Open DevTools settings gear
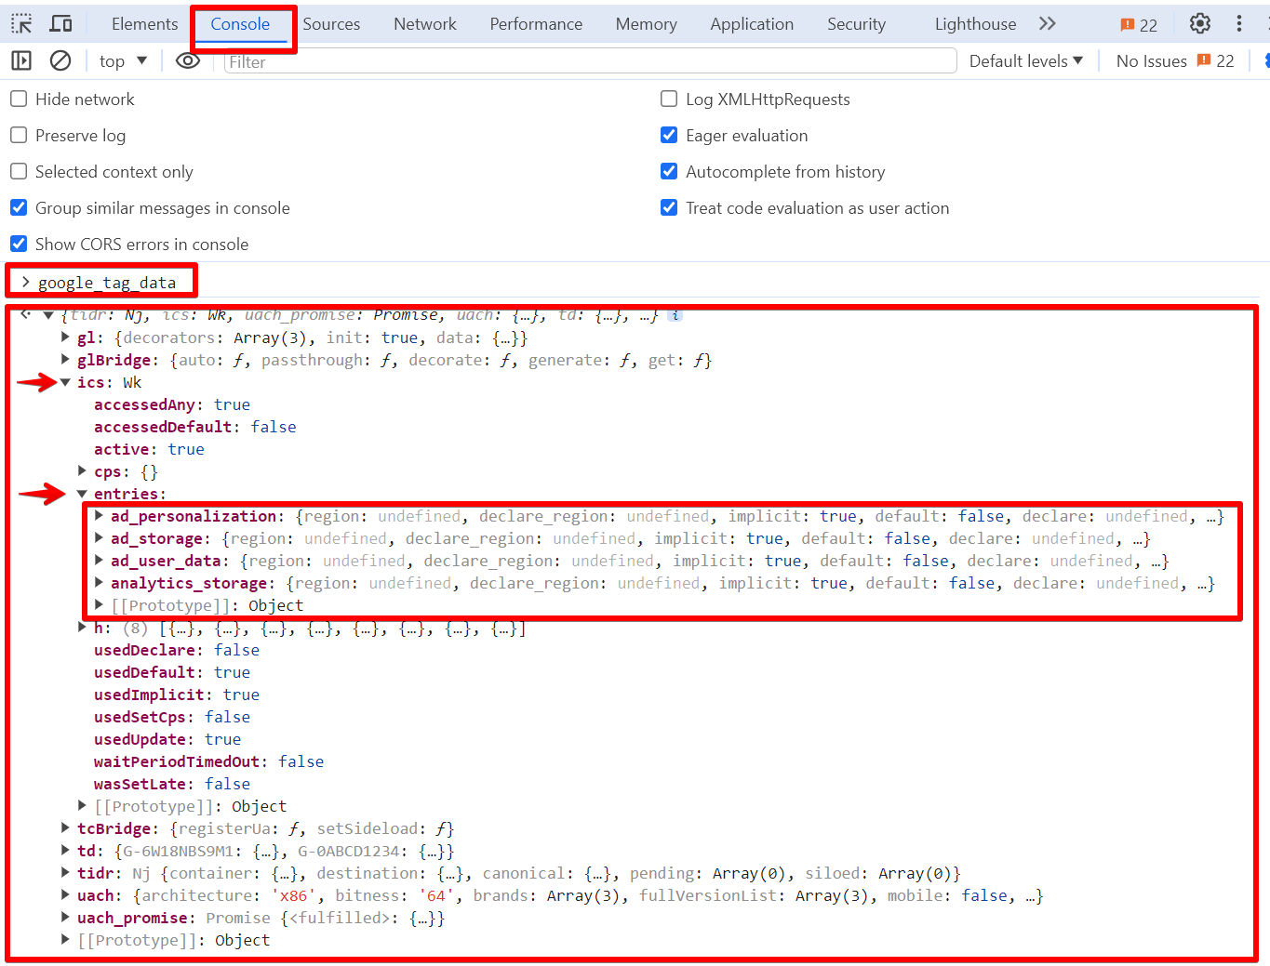 [x=1199, y=23]
